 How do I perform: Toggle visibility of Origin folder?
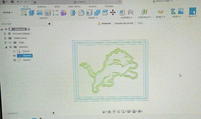pos(10,42)
